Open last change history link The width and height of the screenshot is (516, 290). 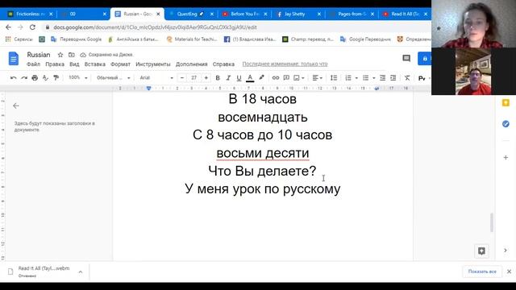click(x=285, y=64)
